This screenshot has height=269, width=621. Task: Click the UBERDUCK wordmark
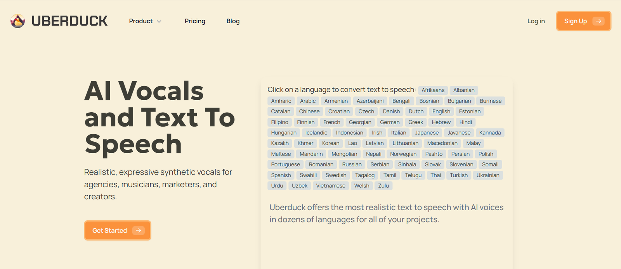coord(69,21)
